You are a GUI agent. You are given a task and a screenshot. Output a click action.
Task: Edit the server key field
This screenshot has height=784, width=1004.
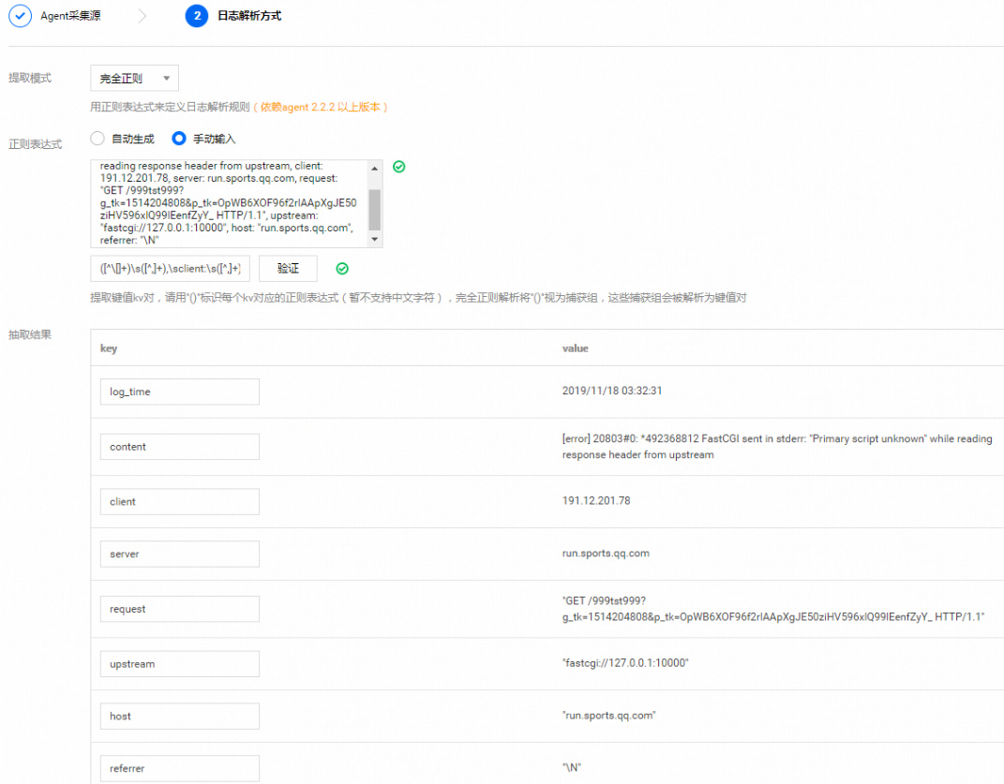(x=180, y=555)
